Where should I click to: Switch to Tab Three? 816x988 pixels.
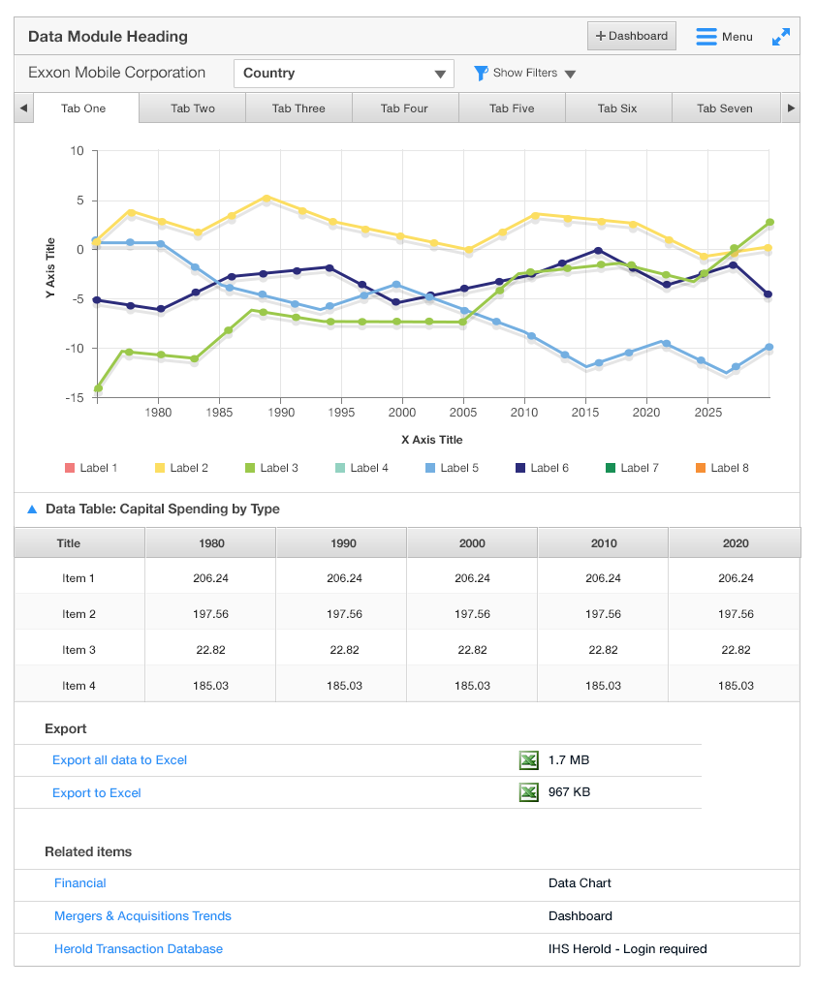tap(298, 108)
